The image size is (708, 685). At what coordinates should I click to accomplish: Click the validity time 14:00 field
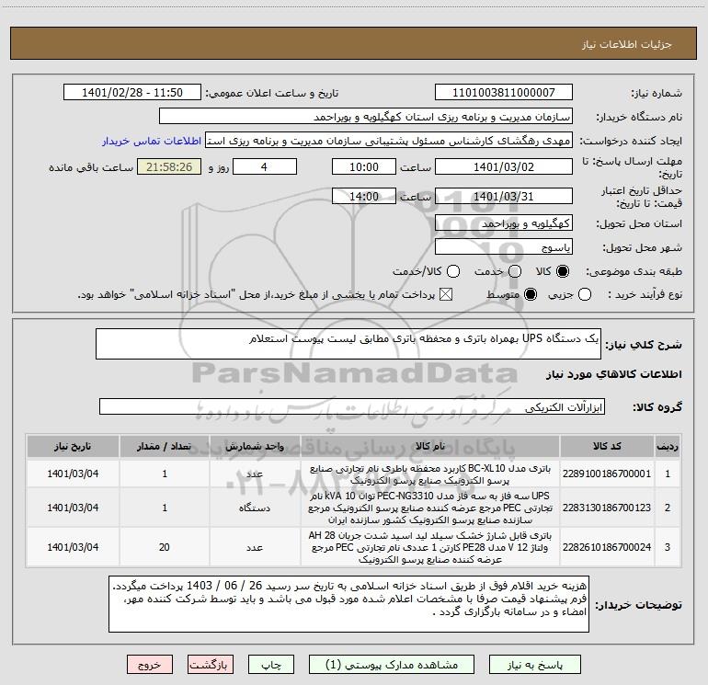tap(364, 197)
